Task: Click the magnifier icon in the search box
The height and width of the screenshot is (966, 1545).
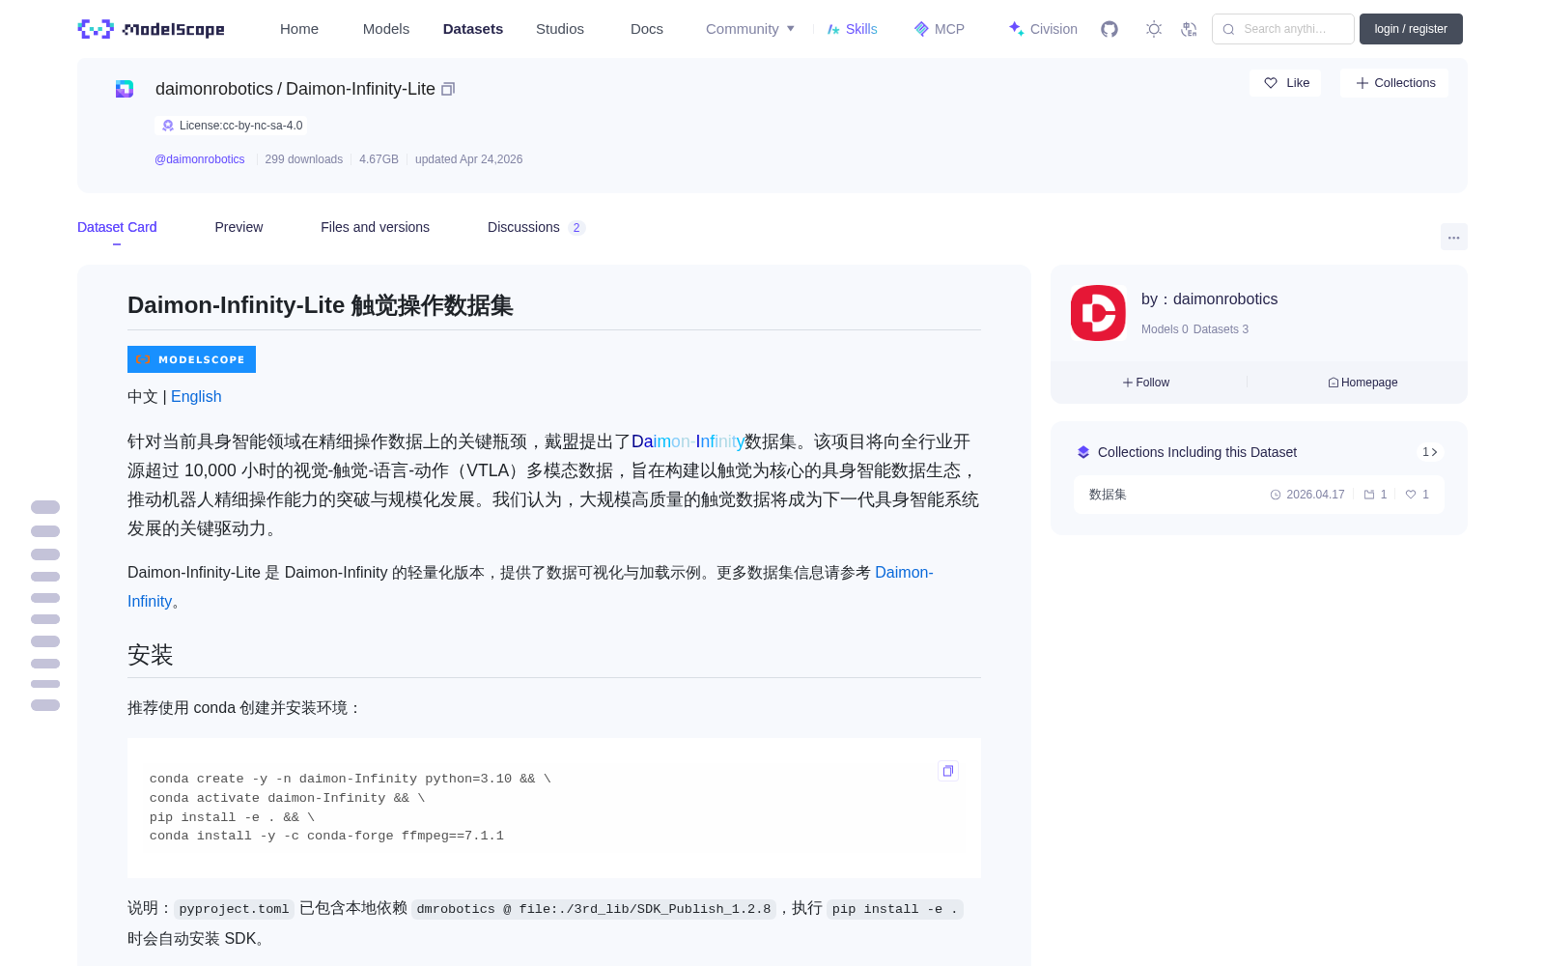Action: click(x=1228, y=29)
